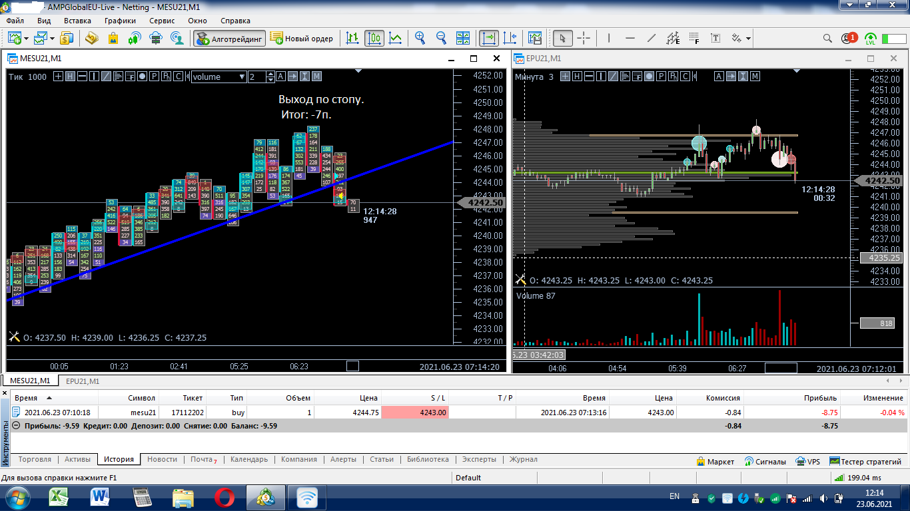Toggle chart shift in toolbar
910x511 pixels.
pos(511,38)
